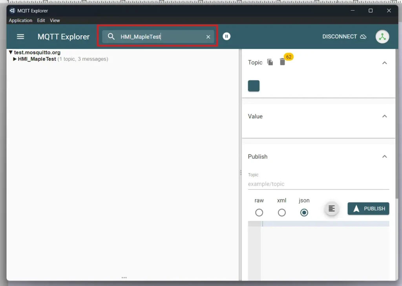Click the example/topic input field

pyautogui.click(x=319, y=184)
